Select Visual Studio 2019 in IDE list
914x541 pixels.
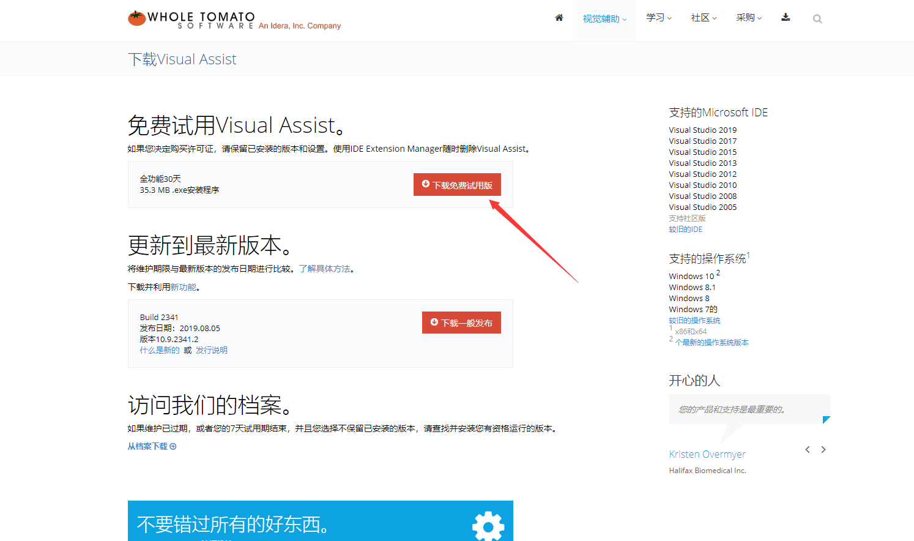[703, 130]
